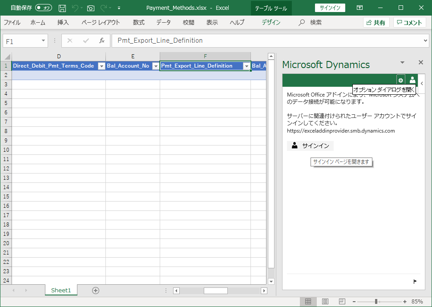Expand the Name Box dropdown arrow

click(43, 41)
